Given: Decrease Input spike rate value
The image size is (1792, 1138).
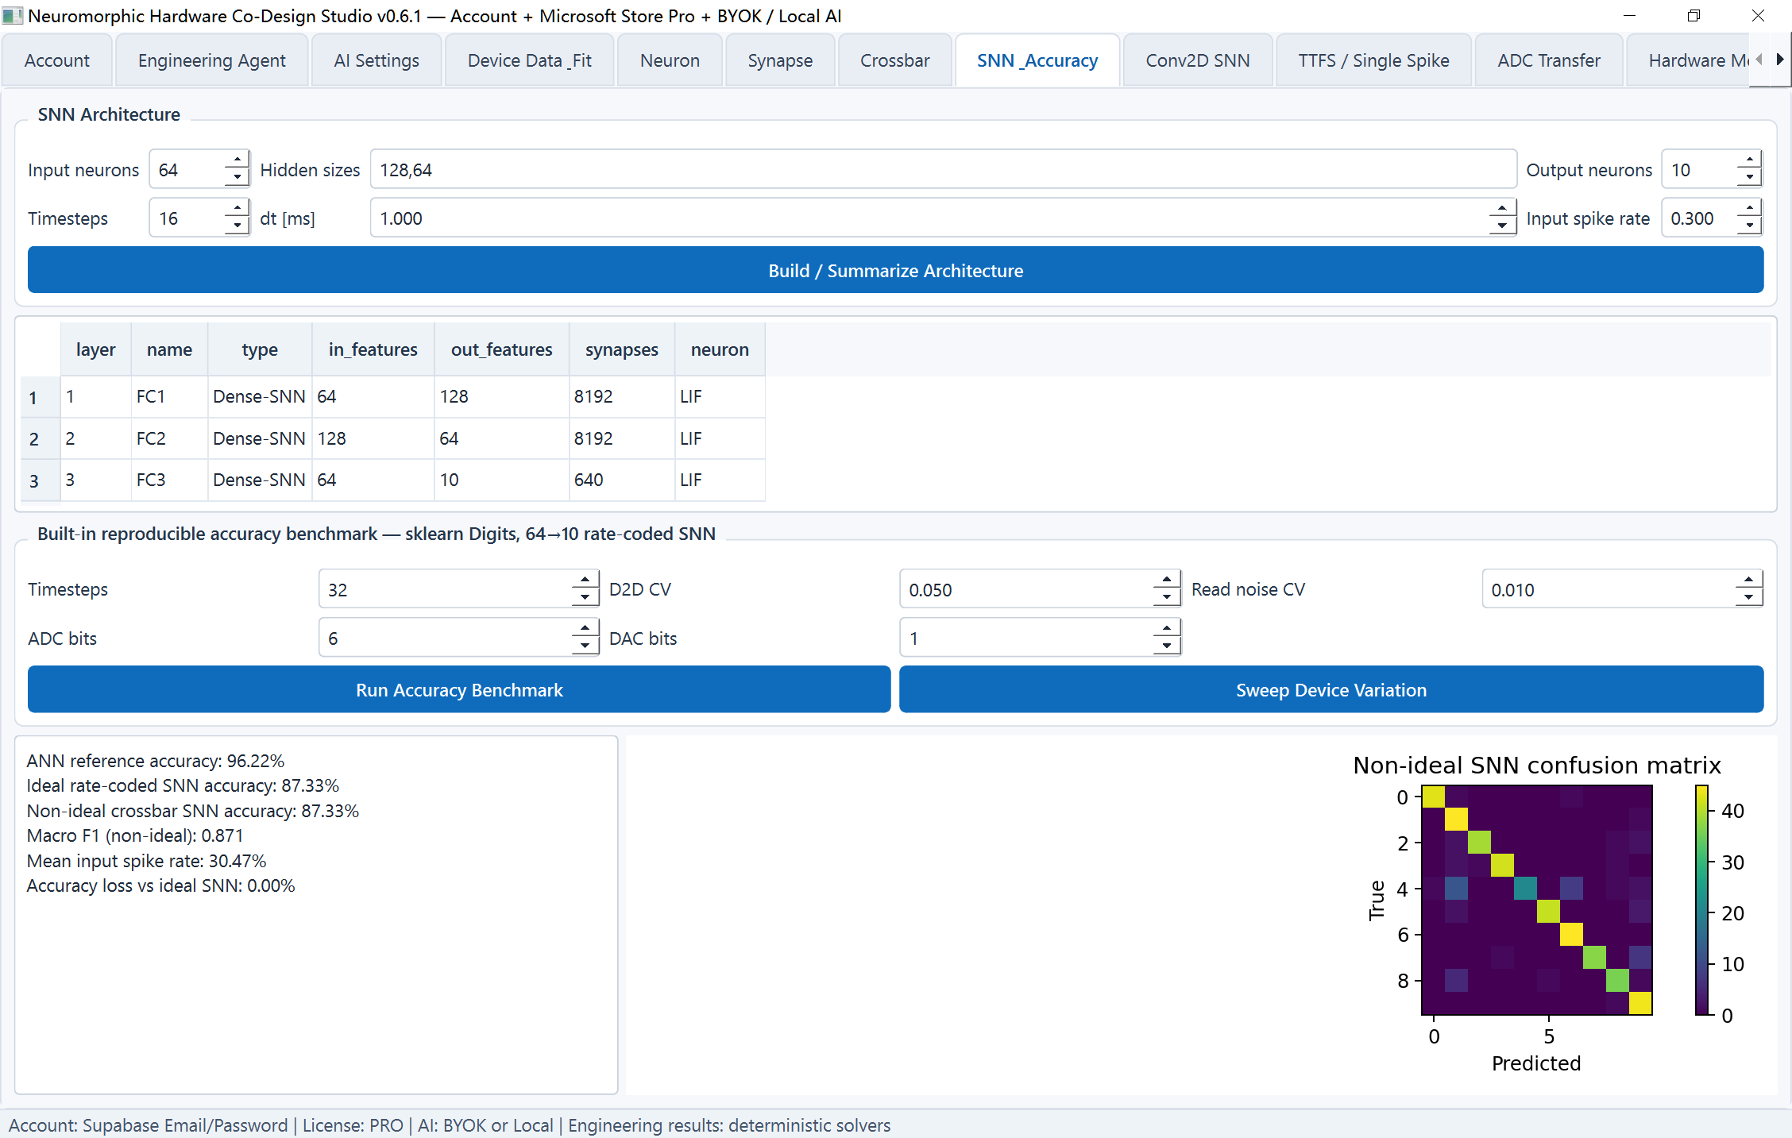Looking at the screenshot, I should click(1749, 227).
